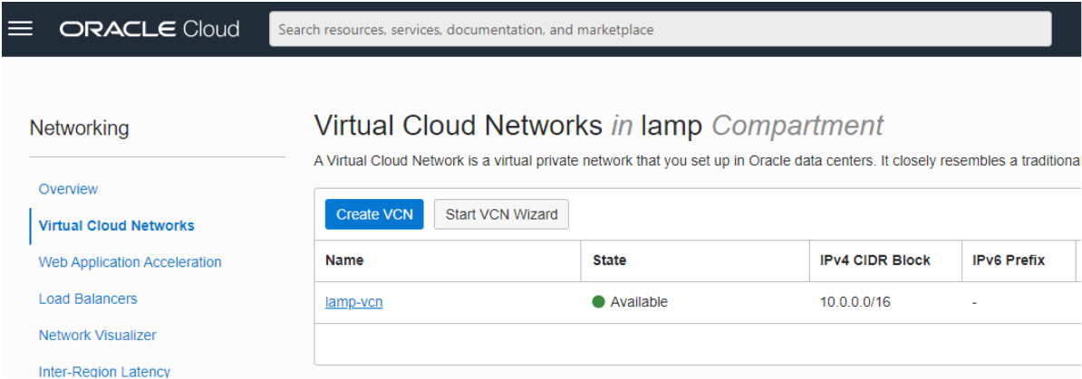
Task: Open Network Visualizer page
Action: click(97, 335)
